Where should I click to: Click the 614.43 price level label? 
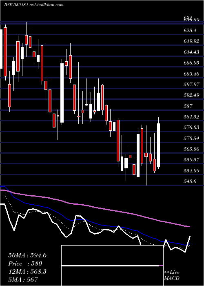[x=191, y=52]
